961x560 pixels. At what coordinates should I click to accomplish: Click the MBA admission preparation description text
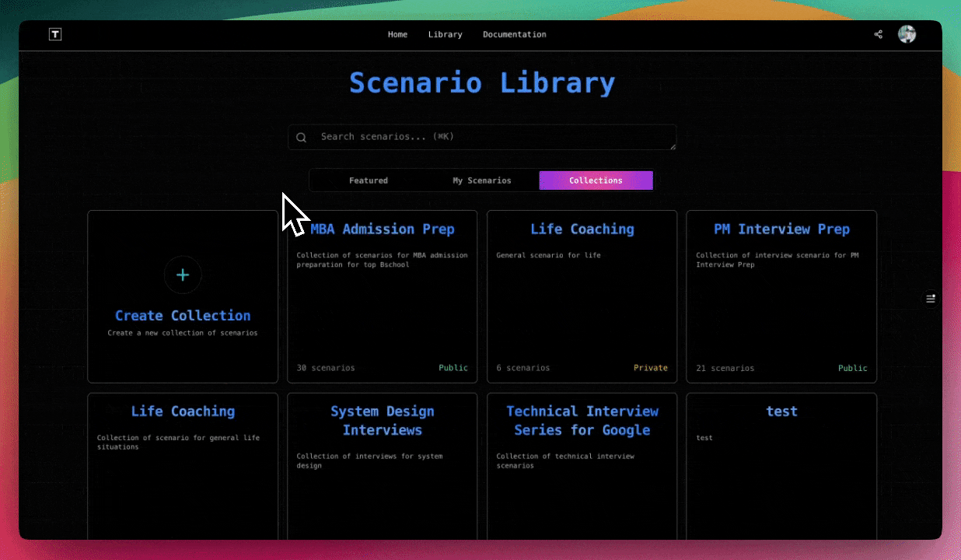click(382, 260)
